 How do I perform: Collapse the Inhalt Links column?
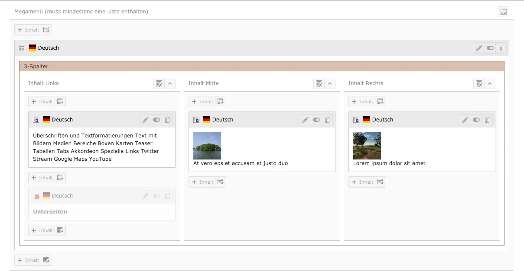[x=169, y=83]
